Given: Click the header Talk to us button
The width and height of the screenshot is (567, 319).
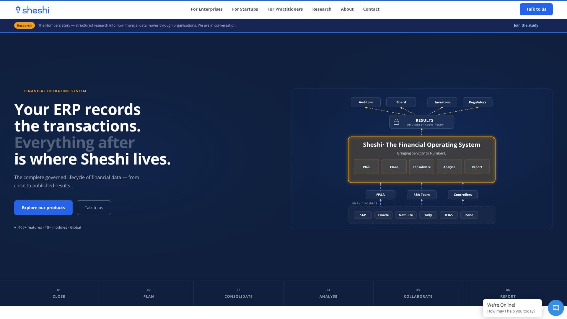Looking at the screenshot, I should [x=536, y=9].
